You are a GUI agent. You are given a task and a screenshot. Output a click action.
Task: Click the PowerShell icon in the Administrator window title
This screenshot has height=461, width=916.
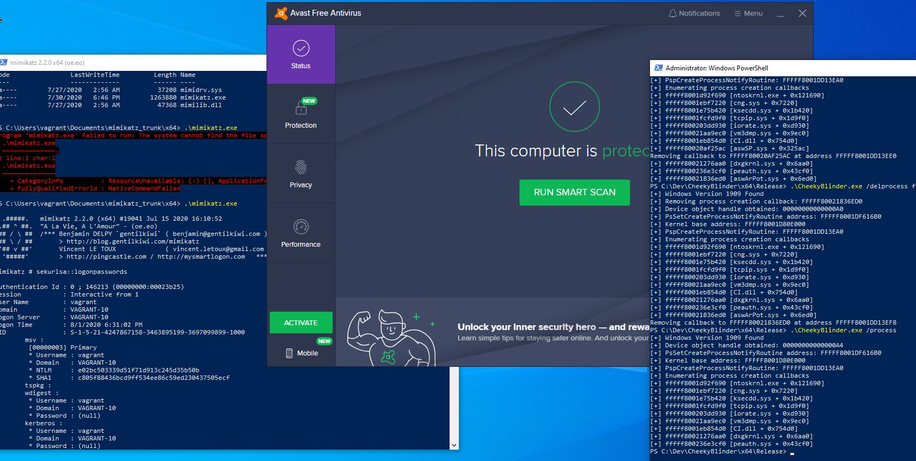pyautogui.click(x=658, y=68)
